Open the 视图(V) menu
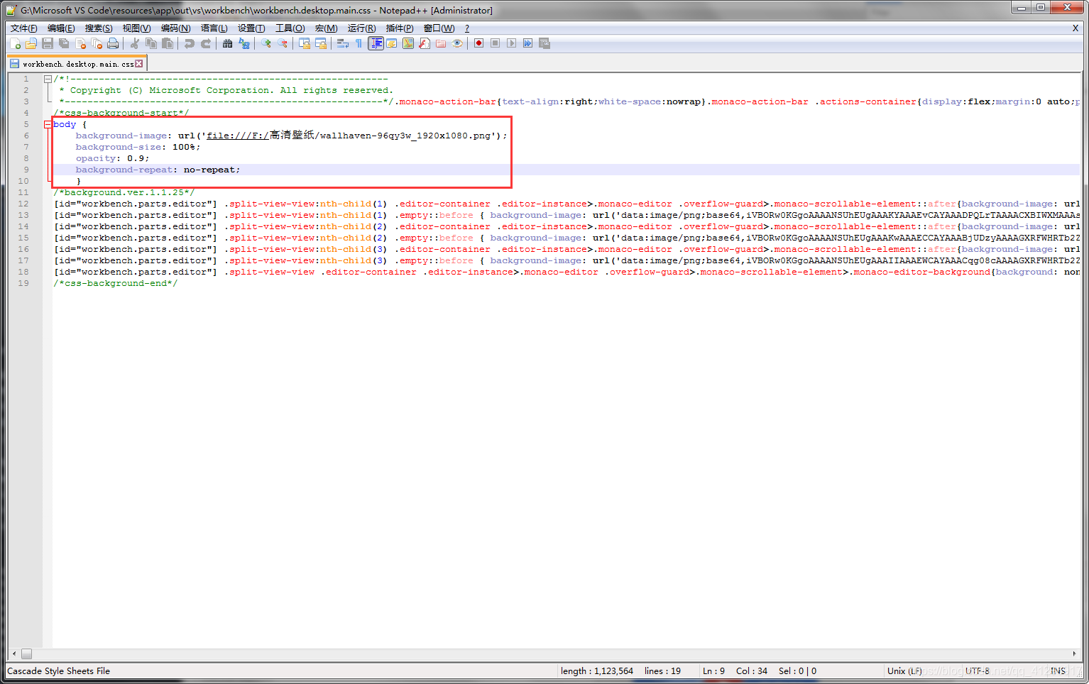The image size is (1089, 684). point(136,28)
